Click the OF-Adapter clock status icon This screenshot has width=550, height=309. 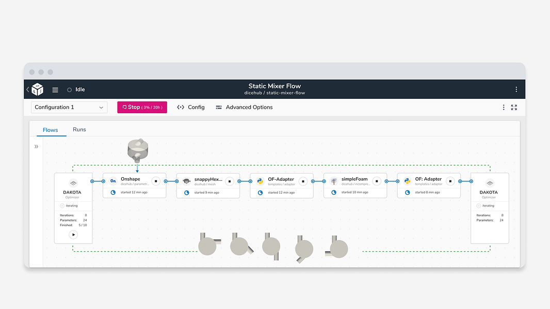pos(260,193)
